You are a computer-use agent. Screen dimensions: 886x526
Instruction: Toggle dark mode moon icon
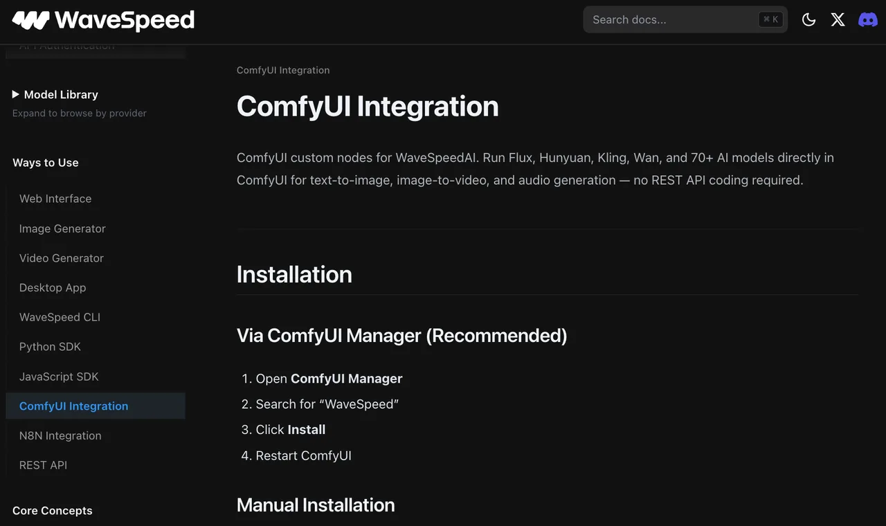808,19
